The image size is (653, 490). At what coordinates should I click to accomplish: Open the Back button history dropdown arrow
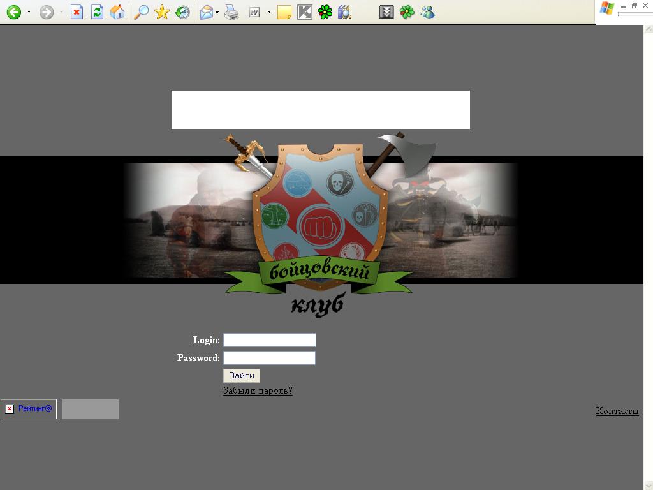tap(29, 12)
